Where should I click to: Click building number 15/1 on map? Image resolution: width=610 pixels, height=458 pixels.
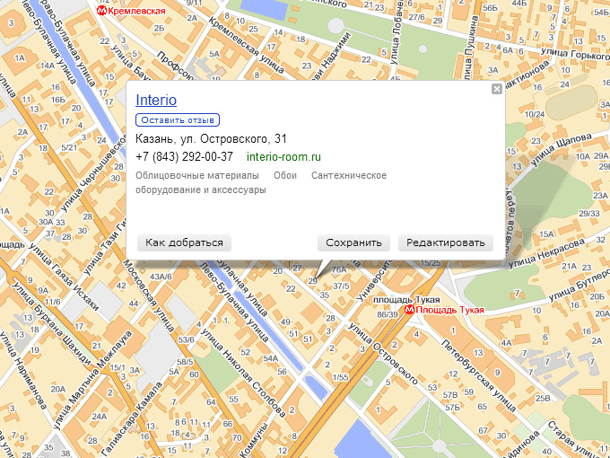(x=118, y=367)
